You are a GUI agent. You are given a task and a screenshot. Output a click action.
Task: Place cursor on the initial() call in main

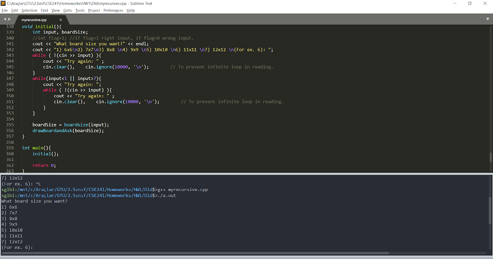(41, 153)
